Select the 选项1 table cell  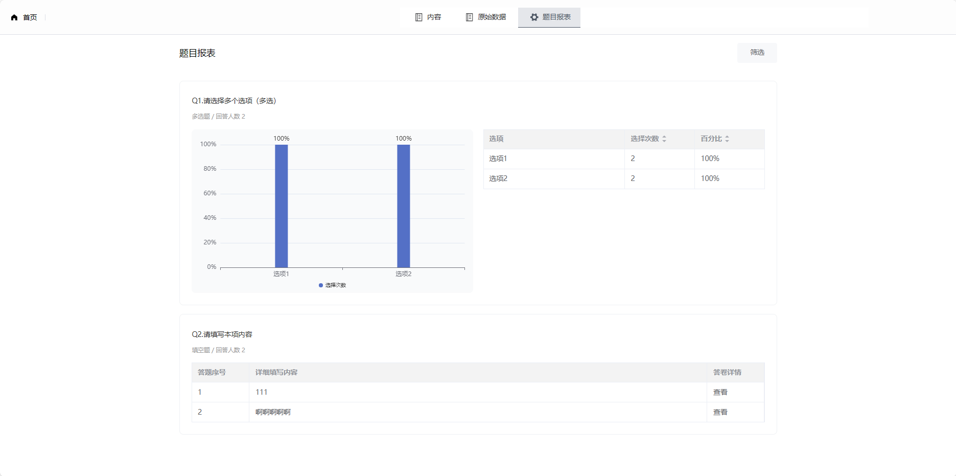(x=554, y=159)
